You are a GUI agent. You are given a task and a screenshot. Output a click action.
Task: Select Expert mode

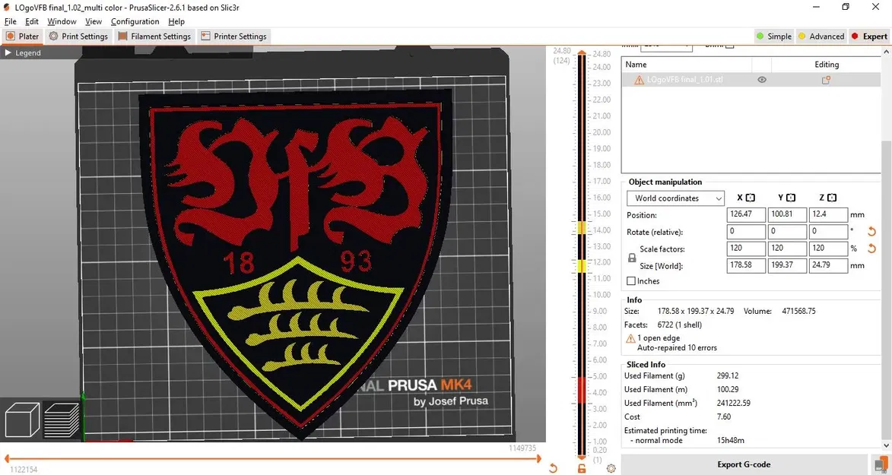[x=869, y=36]
